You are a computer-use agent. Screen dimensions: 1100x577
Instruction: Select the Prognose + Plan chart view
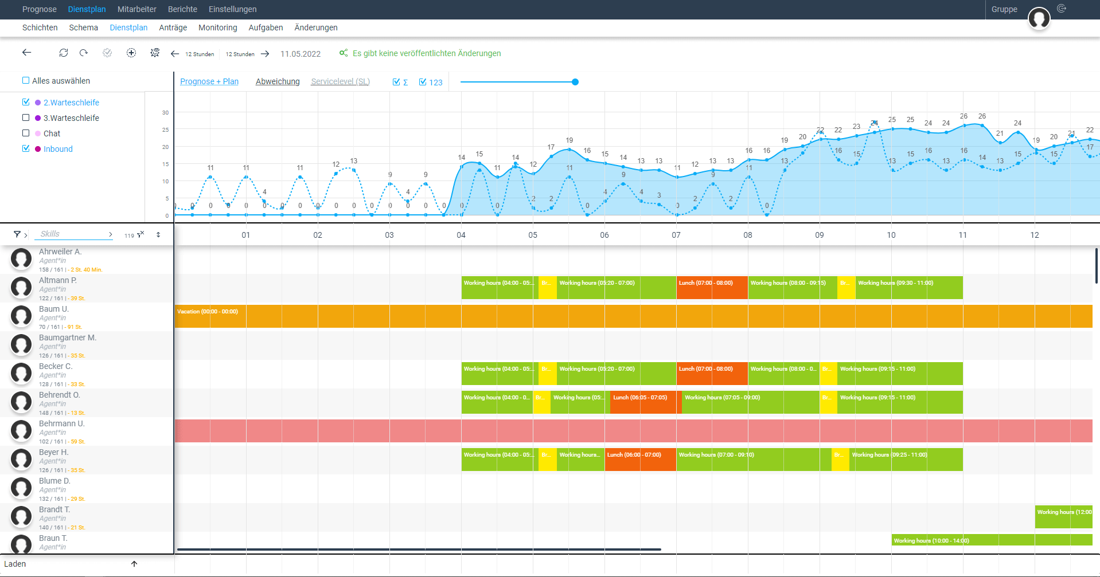pyautogui.click(x=209, y=81)
